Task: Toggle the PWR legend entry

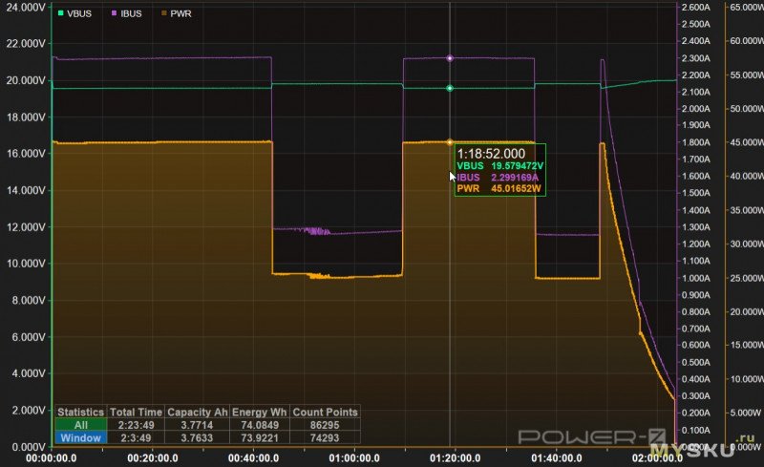Action: tap(177, 13)
